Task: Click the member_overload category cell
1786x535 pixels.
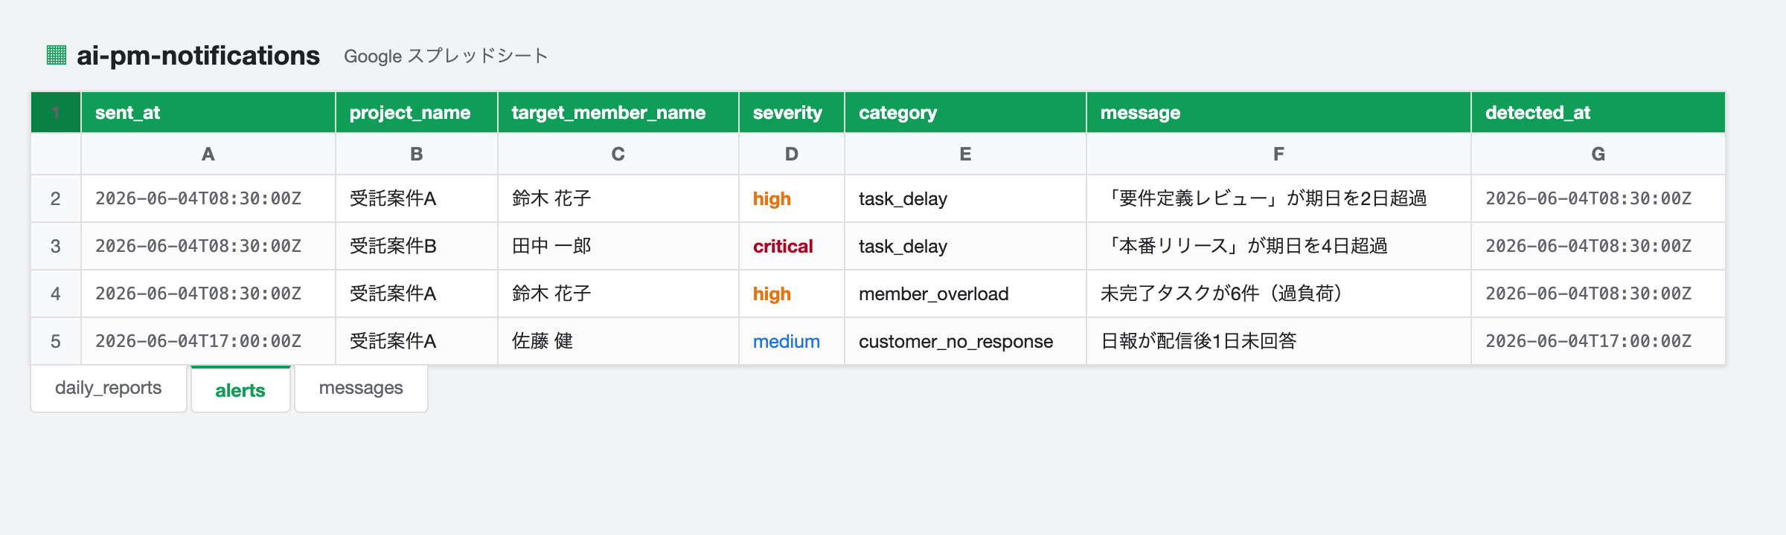Action: pos(965,294)
